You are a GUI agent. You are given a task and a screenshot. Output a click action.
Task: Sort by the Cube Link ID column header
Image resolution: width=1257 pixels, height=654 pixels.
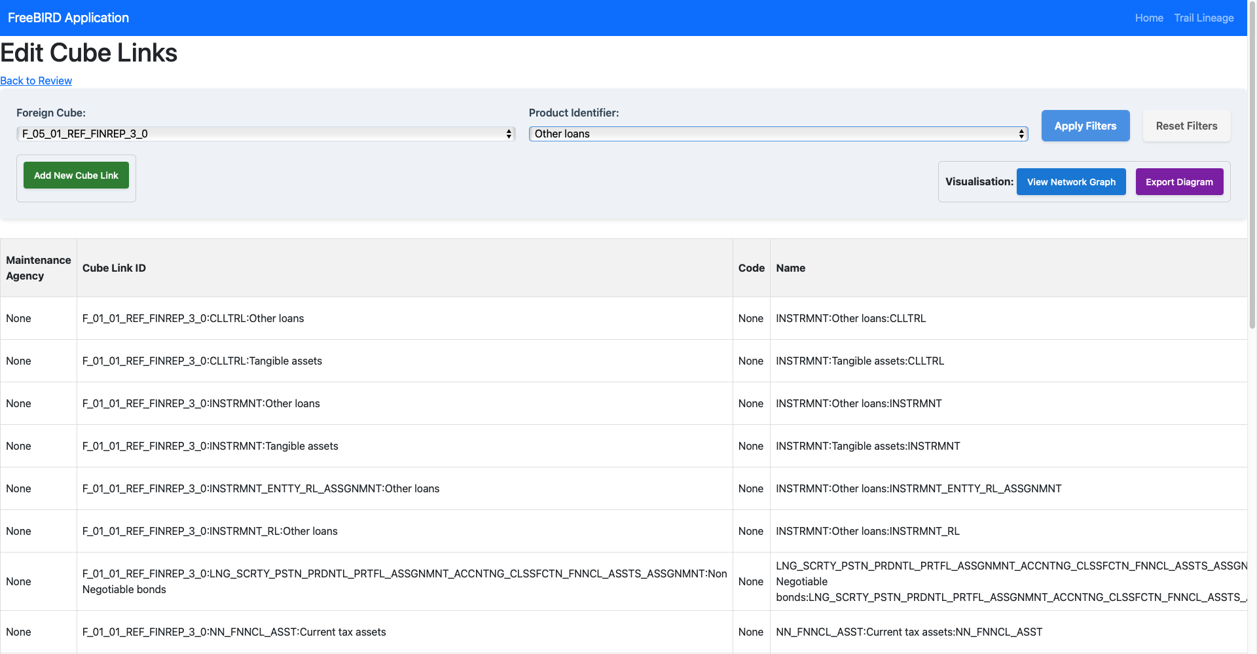[x=114, y=268]
